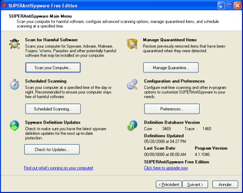Click Core value 3469

[x=166, y=128]
